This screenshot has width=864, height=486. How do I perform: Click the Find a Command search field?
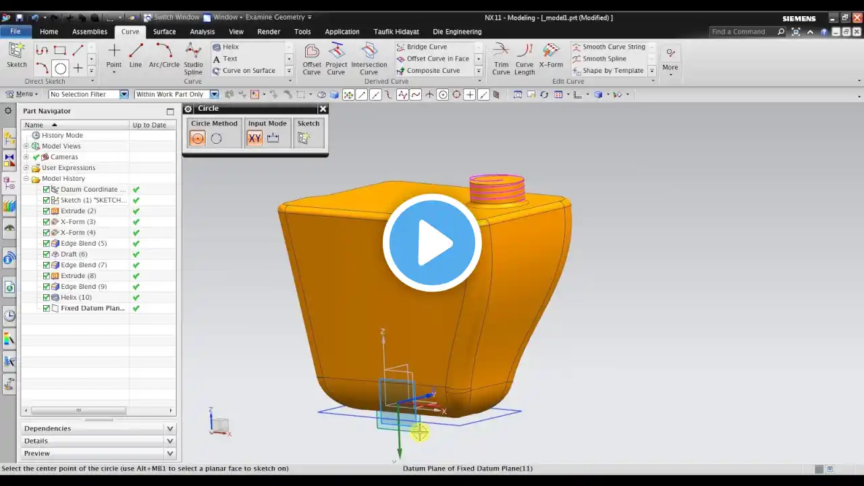click(742, 32)
